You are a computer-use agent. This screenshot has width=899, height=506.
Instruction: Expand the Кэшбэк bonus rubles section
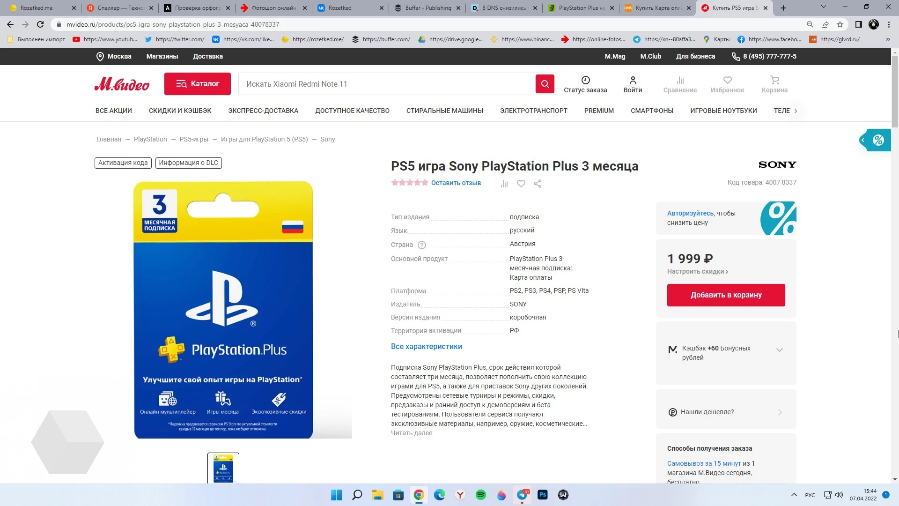point(779,350)
